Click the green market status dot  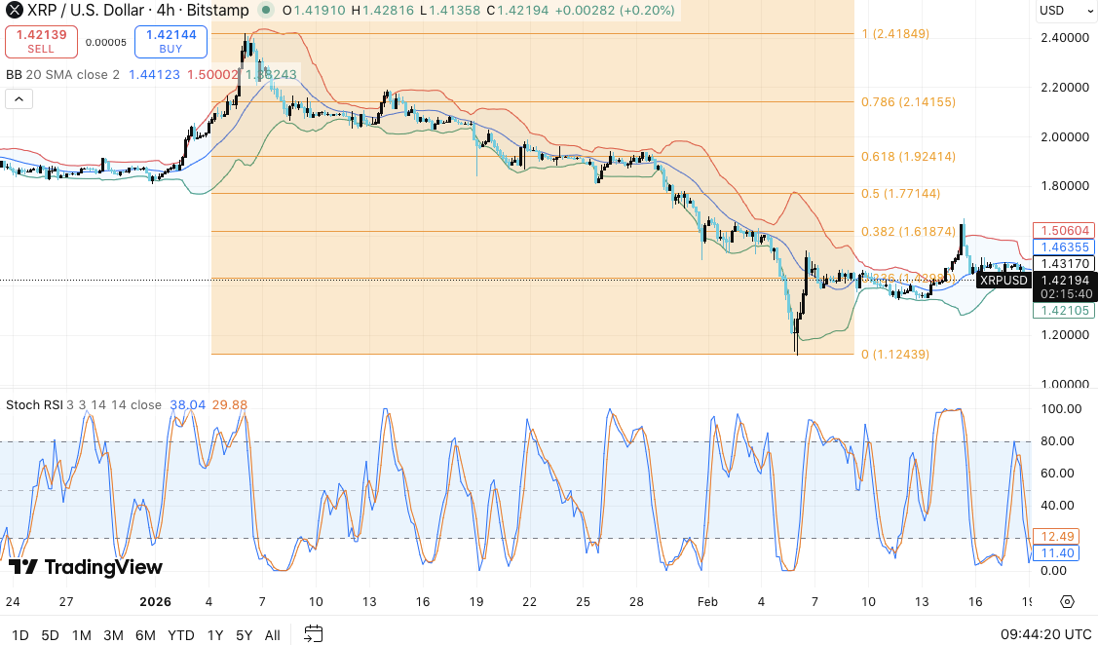click(268, 10)
